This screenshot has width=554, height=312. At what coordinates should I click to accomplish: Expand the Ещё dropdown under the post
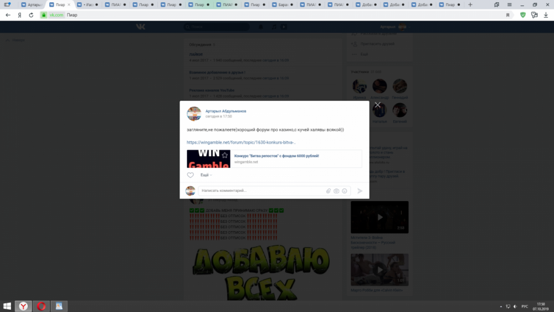pos(206,175)
